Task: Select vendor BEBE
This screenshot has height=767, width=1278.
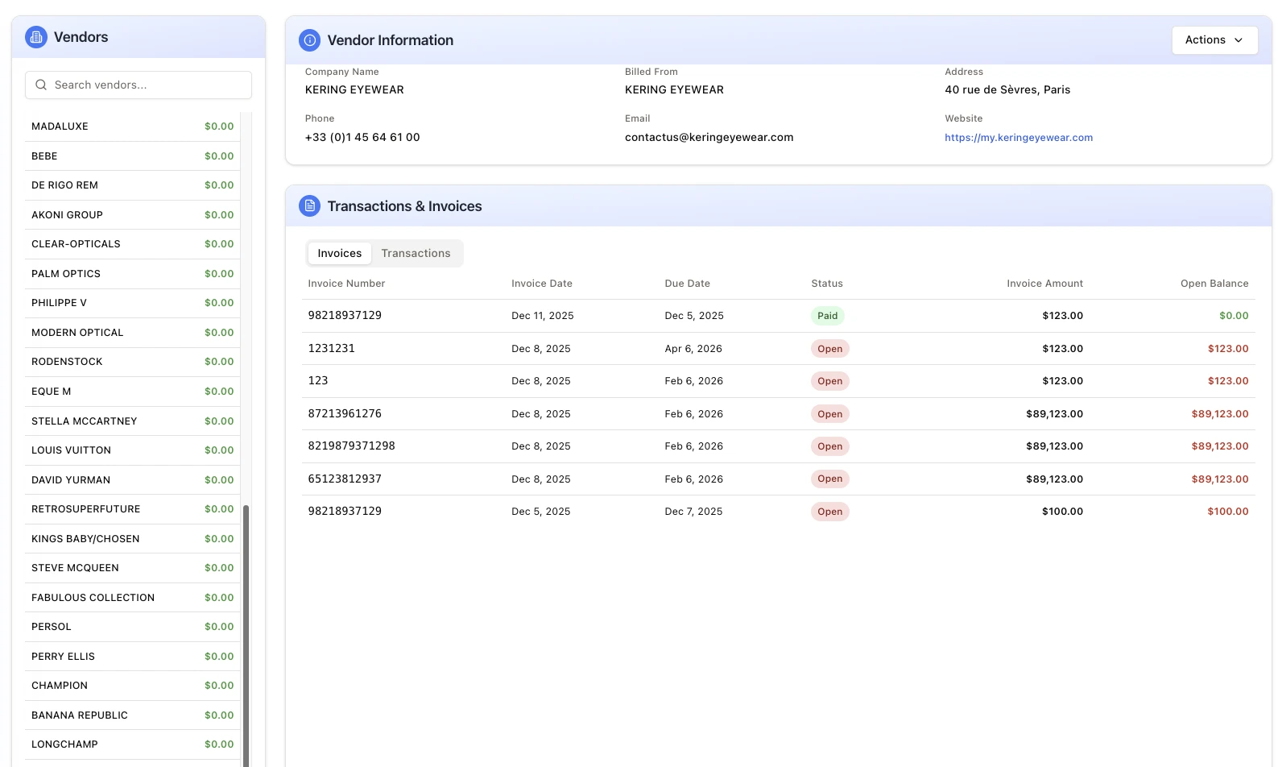Action: coord(132,156)
